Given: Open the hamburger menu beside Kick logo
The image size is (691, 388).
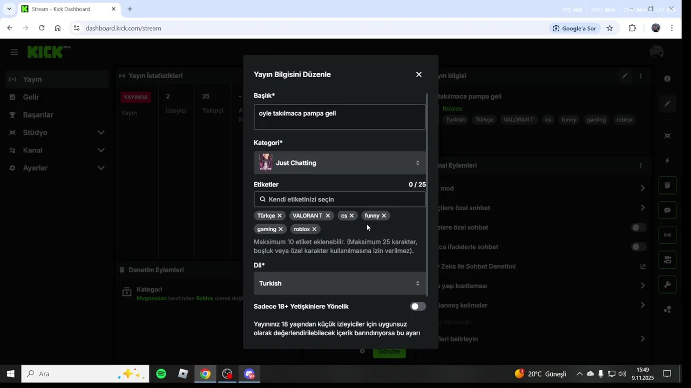Looking at the screenshot, I should 14,52.
